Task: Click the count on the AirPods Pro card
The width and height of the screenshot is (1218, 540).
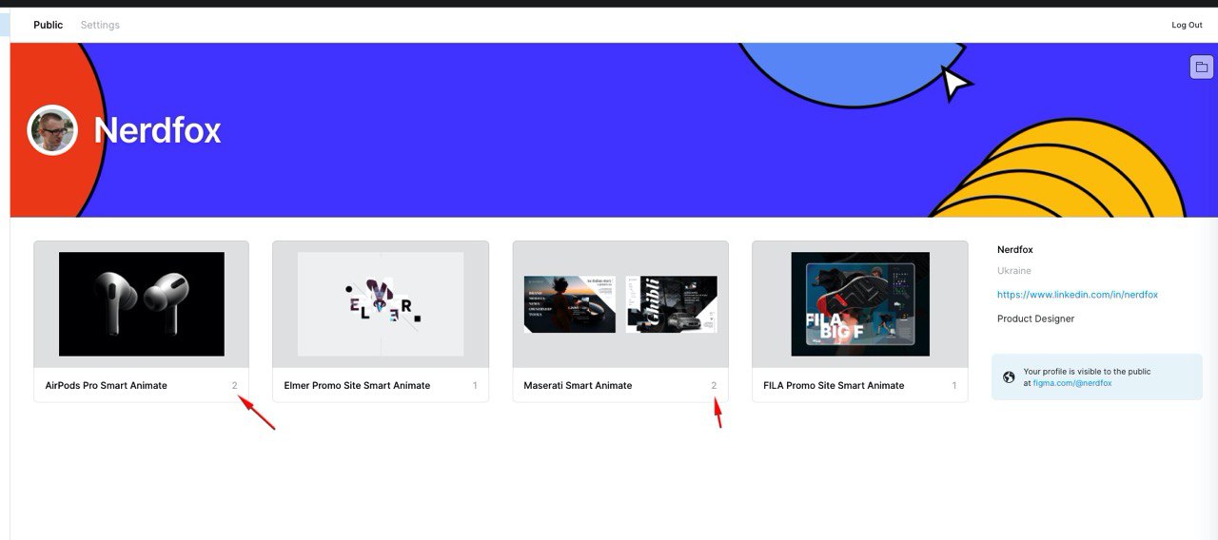Action: [x=234, y=385]
